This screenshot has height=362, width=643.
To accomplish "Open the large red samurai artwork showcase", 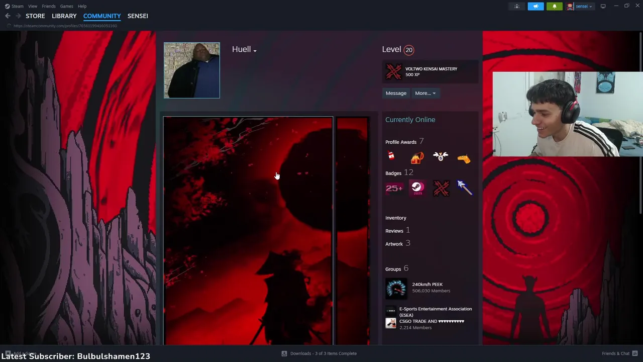I will 248,231.
